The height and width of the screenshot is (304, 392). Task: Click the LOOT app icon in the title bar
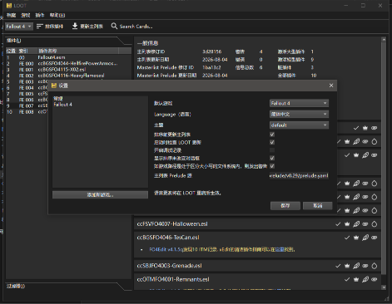point(9,5)
